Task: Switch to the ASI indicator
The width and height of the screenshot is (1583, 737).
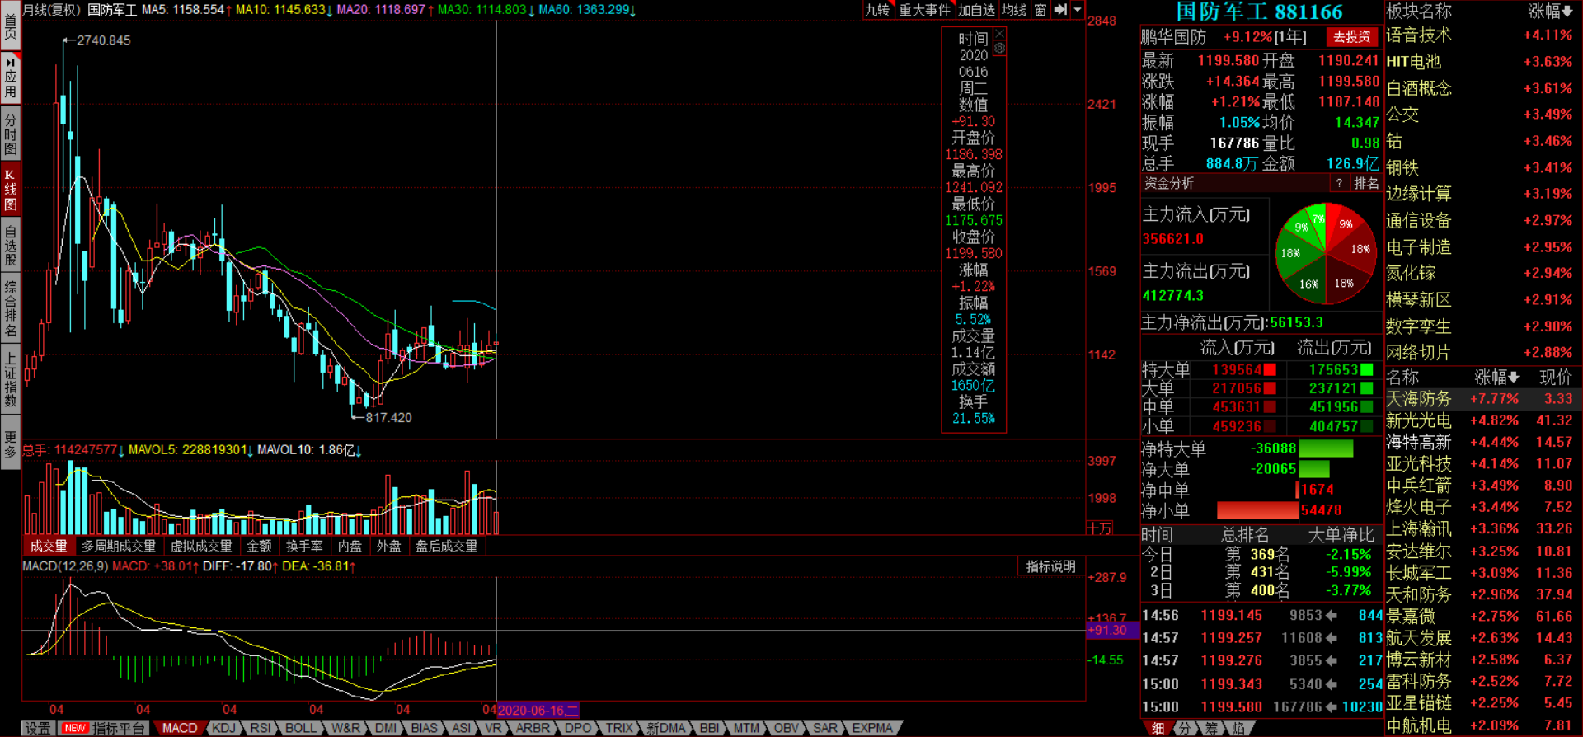Action: click(x=461, y=728)
